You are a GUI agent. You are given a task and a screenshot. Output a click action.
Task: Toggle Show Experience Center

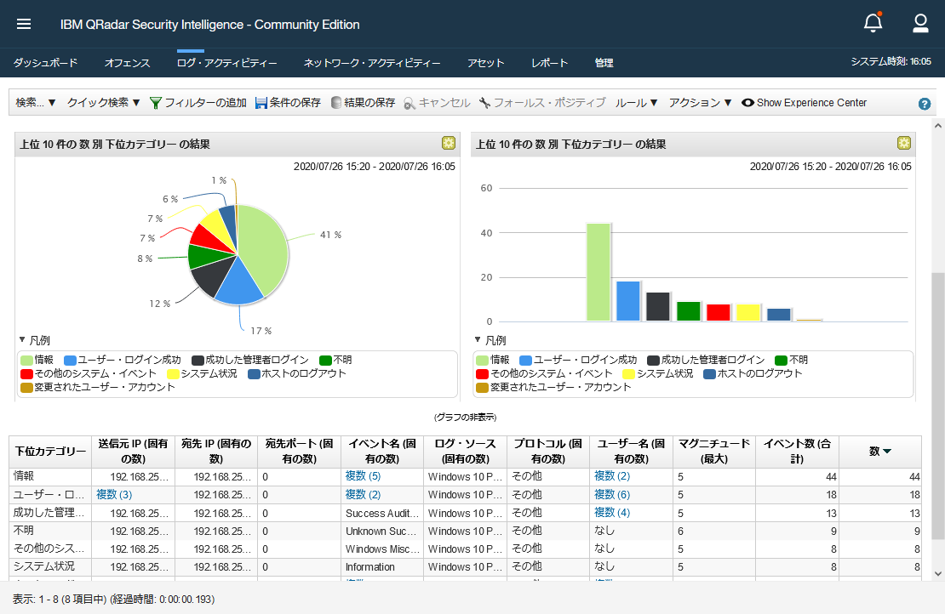(x=804, y=103)
